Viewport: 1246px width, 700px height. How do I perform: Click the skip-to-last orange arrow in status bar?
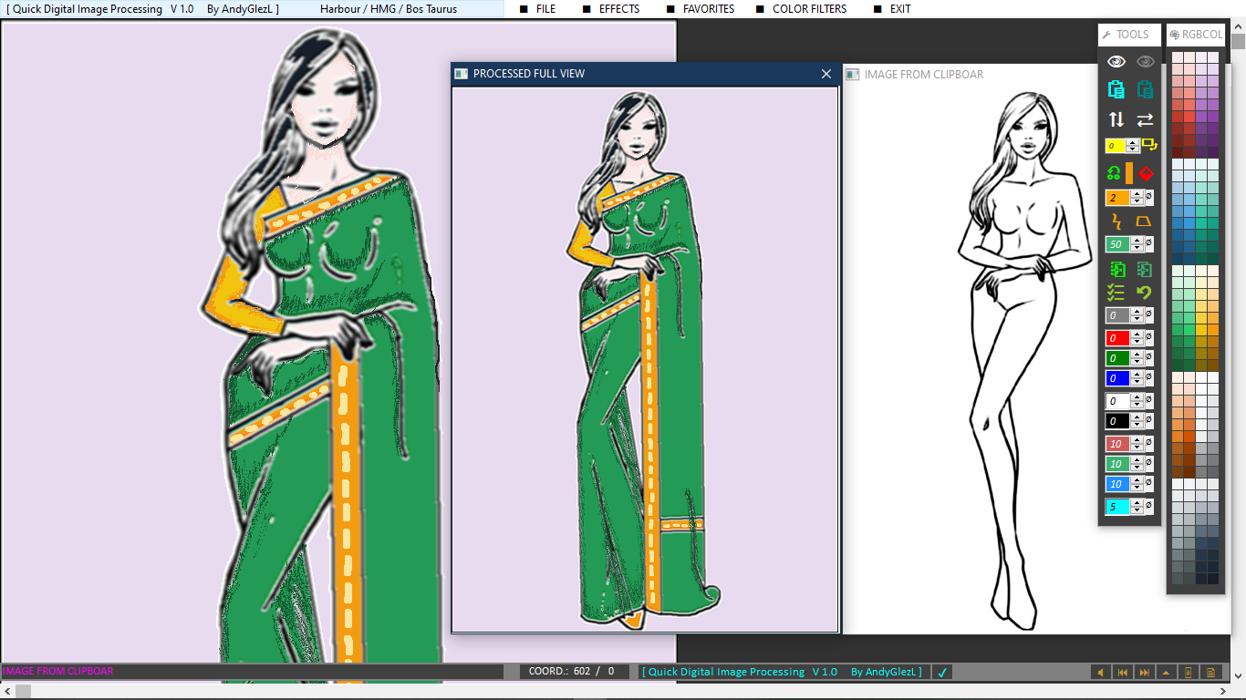click(1144, 673)
